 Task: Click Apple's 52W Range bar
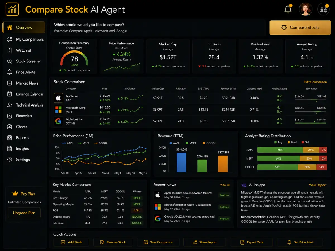tap(310, 100)
